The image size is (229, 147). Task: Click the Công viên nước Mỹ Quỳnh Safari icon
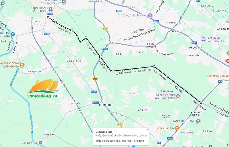tap(178, 96)
